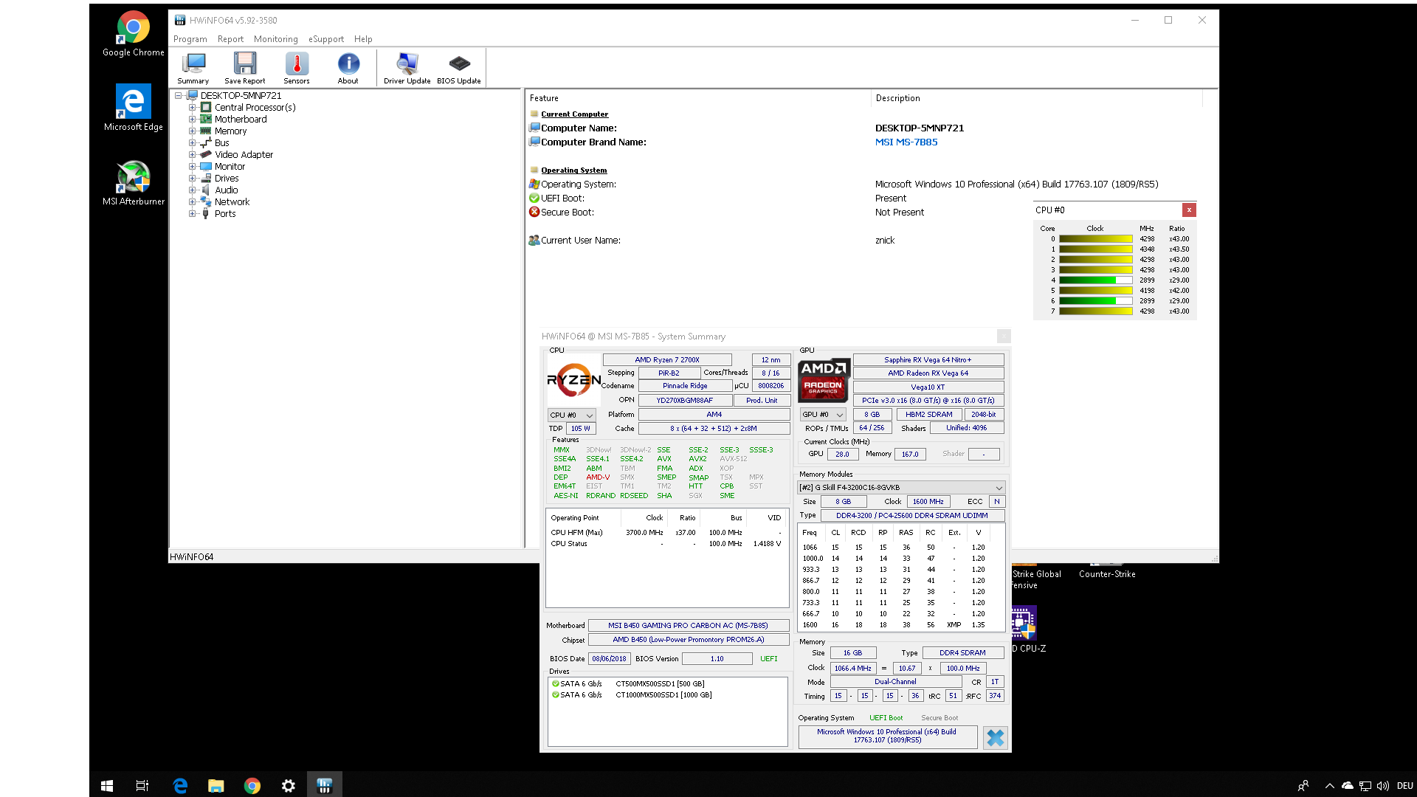
Task: Click the BIOS date 08/06/2018 field
Action: (x=609, y=659)
